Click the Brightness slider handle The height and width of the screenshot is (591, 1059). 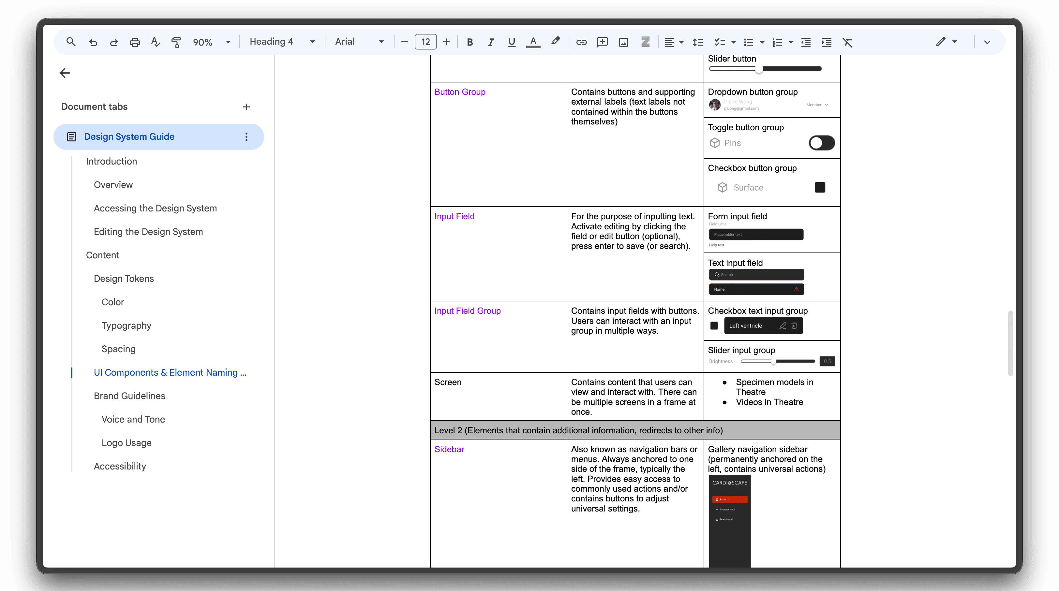pyautogui.click(x=773, y=361)
